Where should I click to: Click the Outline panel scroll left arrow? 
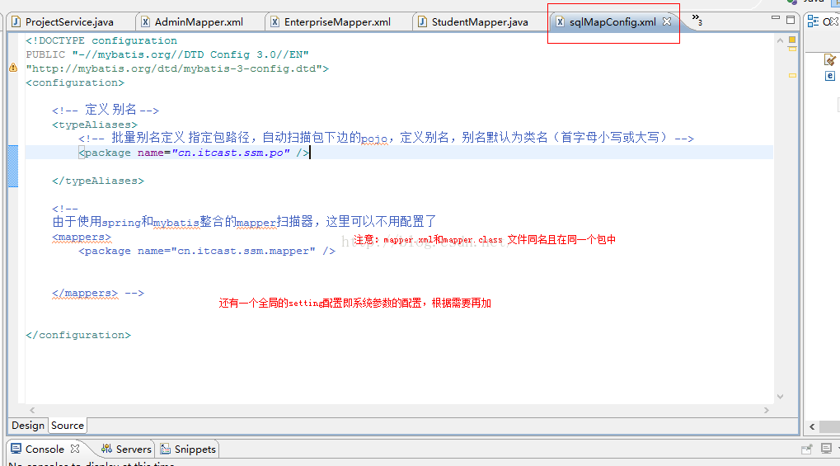[812, 427]
